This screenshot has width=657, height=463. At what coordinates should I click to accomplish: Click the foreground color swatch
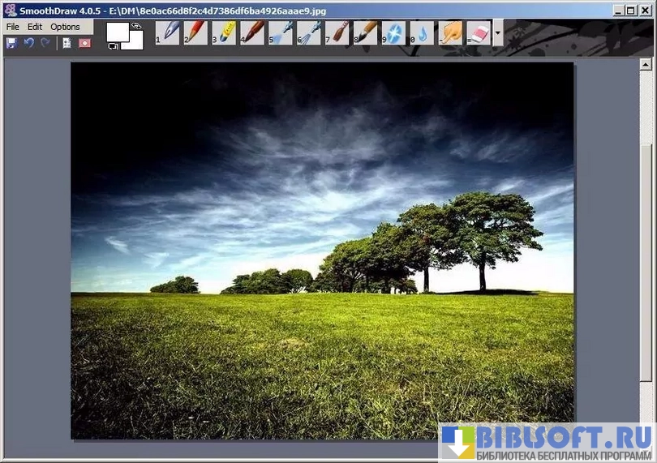118,32
